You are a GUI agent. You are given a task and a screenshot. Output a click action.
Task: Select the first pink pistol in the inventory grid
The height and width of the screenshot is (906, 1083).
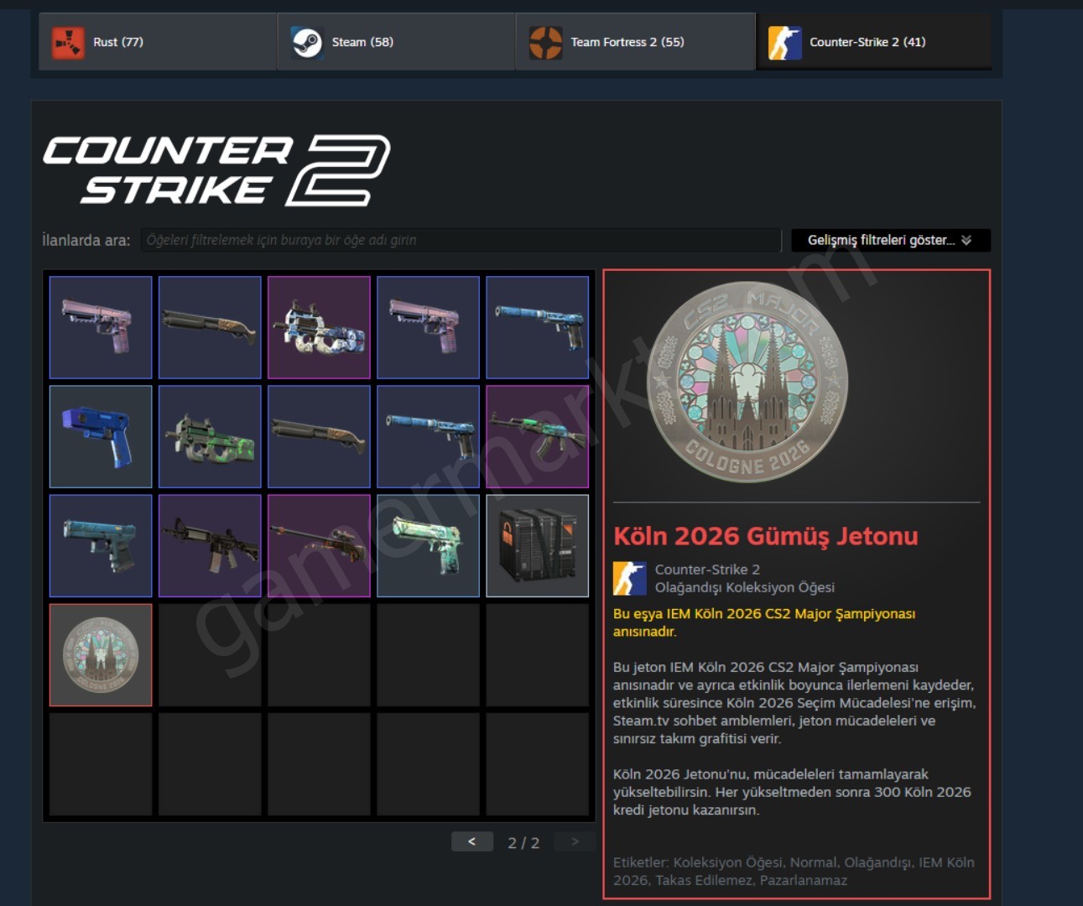tap(101, 327)
